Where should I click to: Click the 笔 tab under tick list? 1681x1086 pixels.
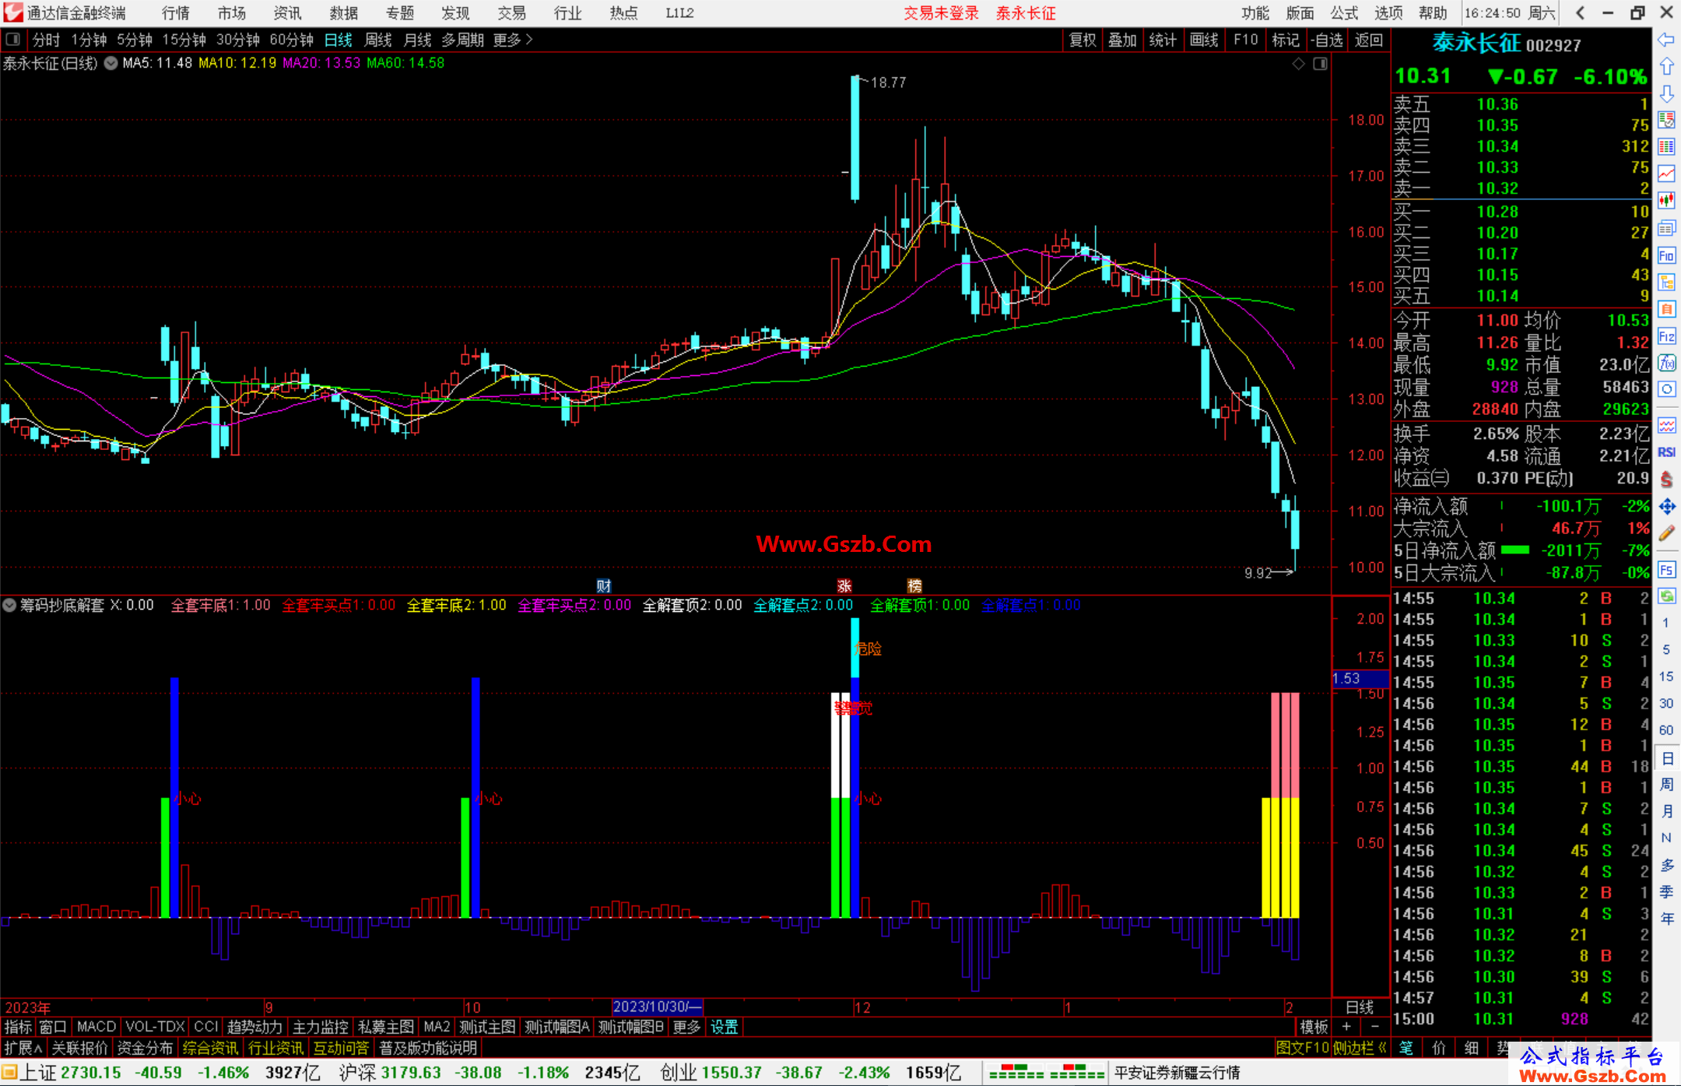point(1406,1048)
